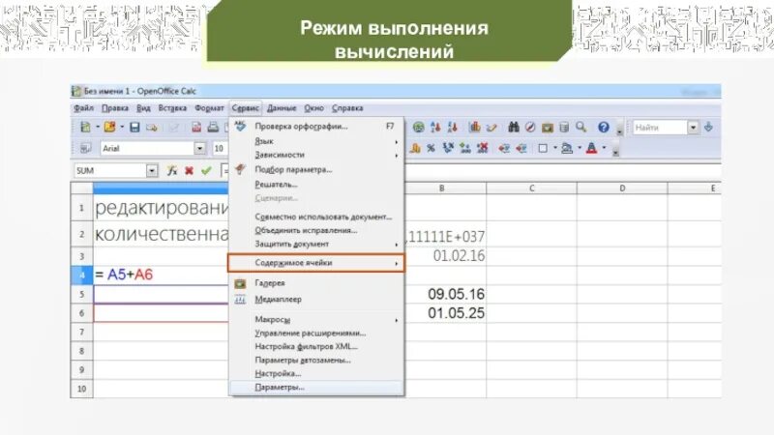774x435 pixels.
Task: Choose Параметры menu entry
Action: click(x=316, y=388)
